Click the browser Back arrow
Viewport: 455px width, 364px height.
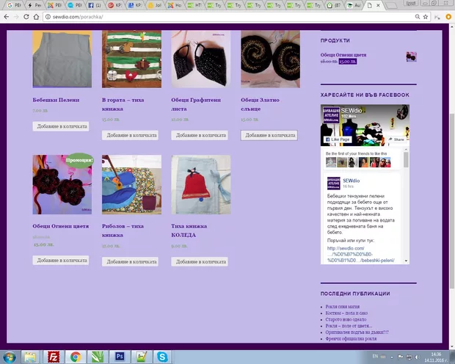click(7, 17)
